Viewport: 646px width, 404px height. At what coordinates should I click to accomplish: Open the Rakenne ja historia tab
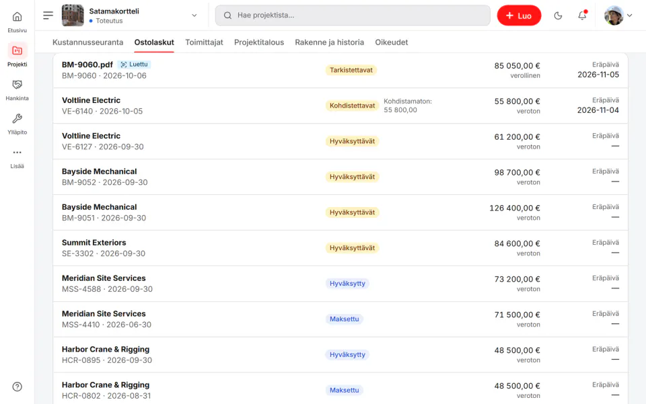pyautogui.click(x=329, y=42)
